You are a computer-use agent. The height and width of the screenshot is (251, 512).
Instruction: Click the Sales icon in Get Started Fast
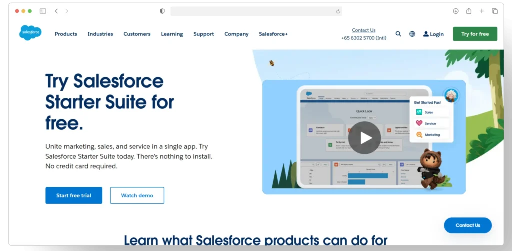(x=419, y=112)
